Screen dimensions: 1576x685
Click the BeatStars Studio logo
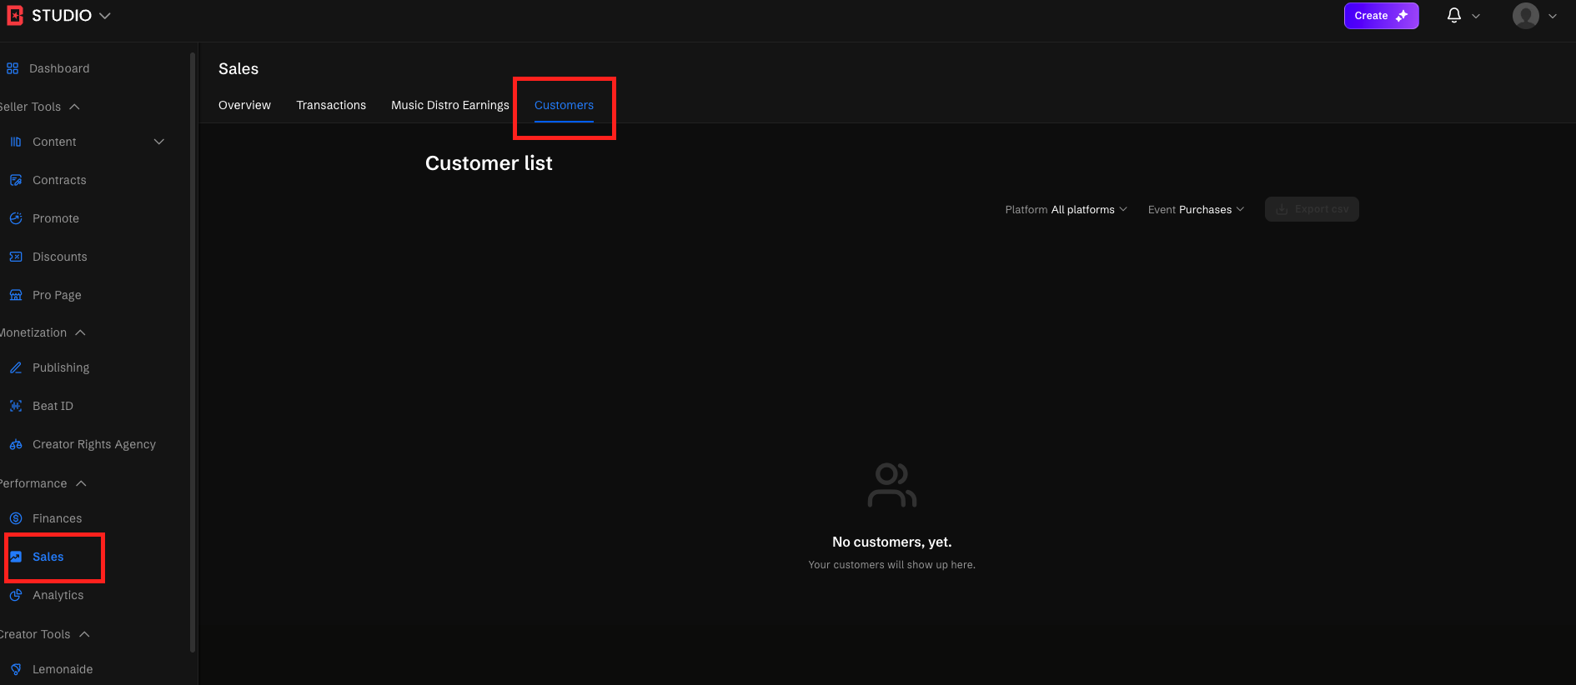coord(15,16)
